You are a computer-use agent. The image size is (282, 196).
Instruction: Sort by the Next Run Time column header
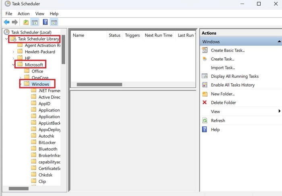coord(159,35)
